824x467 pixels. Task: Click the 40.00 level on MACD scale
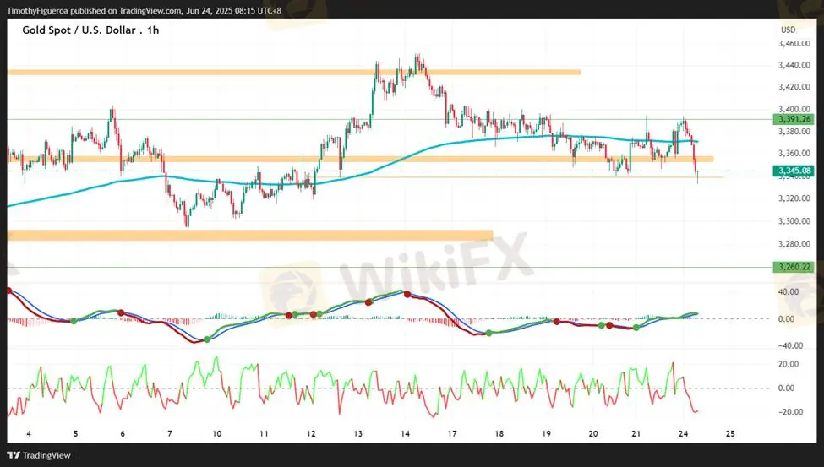tap(789, 292)
